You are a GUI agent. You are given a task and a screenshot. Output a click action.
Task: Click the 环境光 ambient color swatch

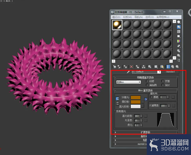coord(136,98)
